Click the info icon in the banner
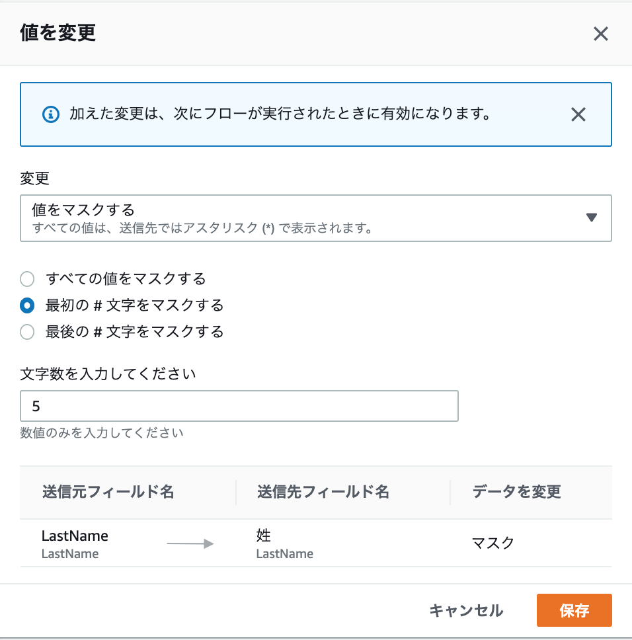Screen dimensions: 632x640 (x=51, y=114)
